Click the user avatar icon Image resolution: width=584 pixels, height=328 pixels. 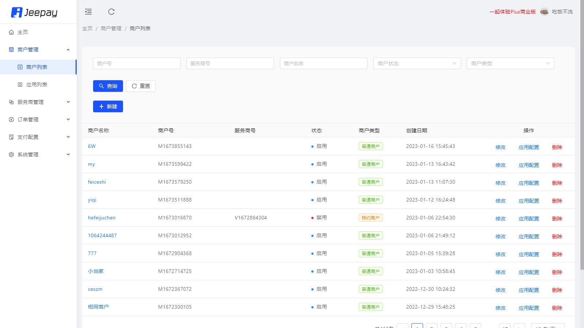[x=544, y=12]
